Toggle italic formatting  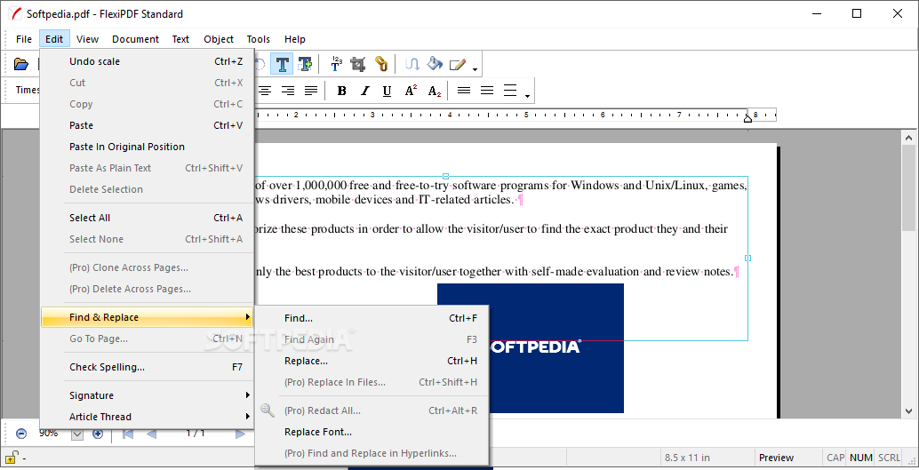[364, 91]
